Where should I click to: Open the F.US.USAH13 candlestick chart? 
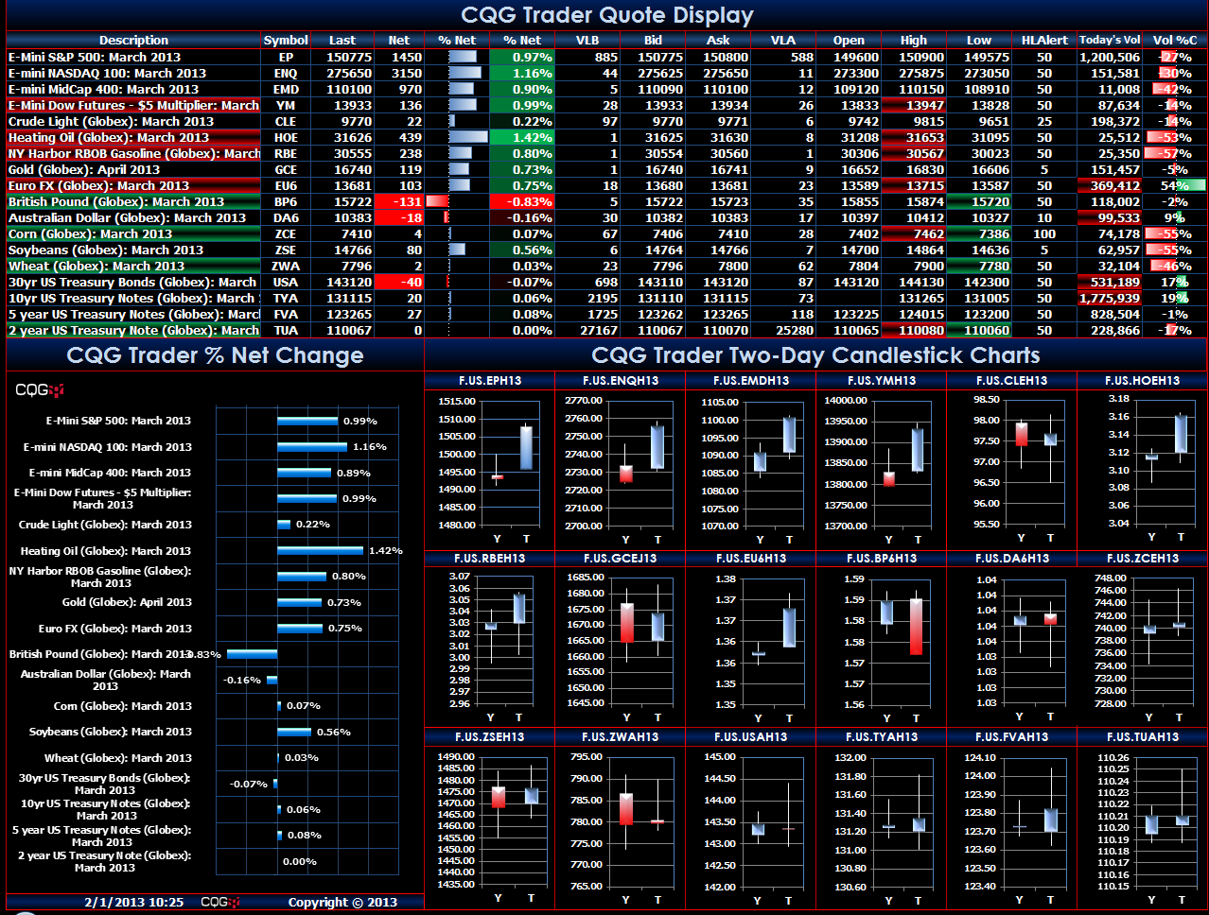[x=751, y=820]
